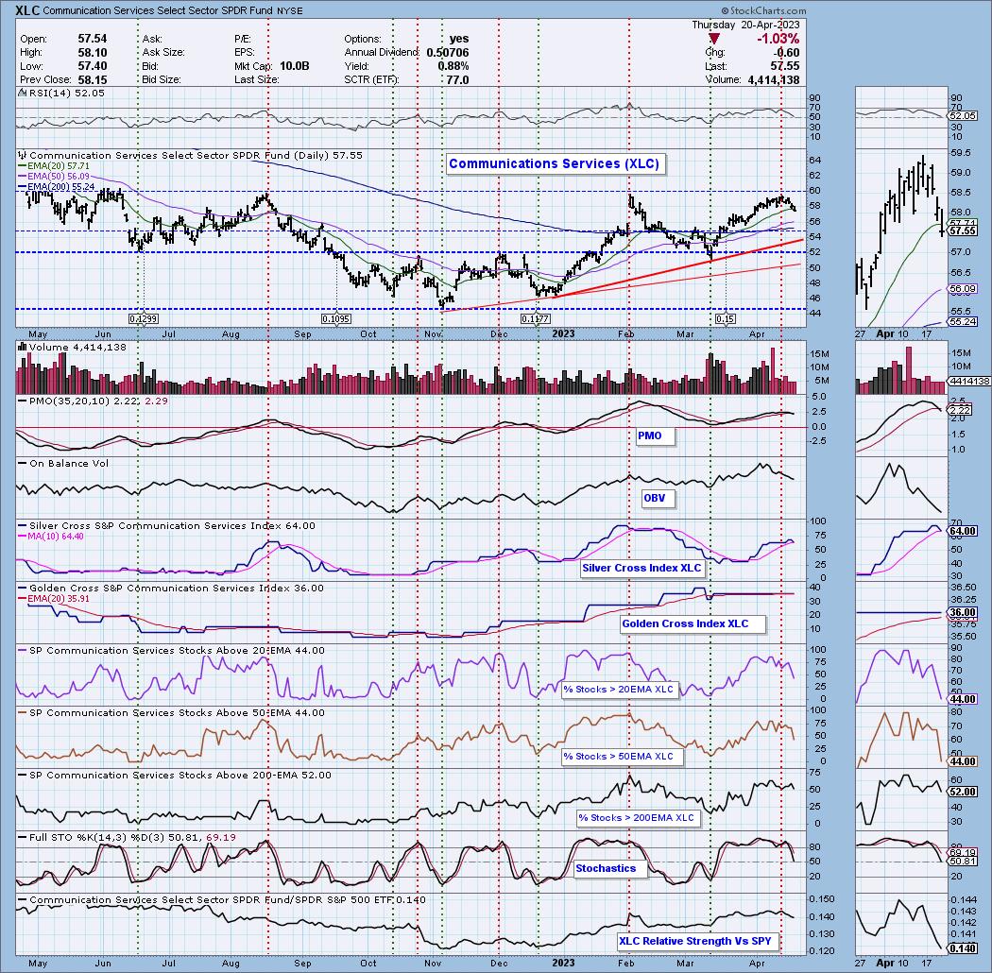Click the SCTR (ETF) 77.0 value

(x=457, y=79)
